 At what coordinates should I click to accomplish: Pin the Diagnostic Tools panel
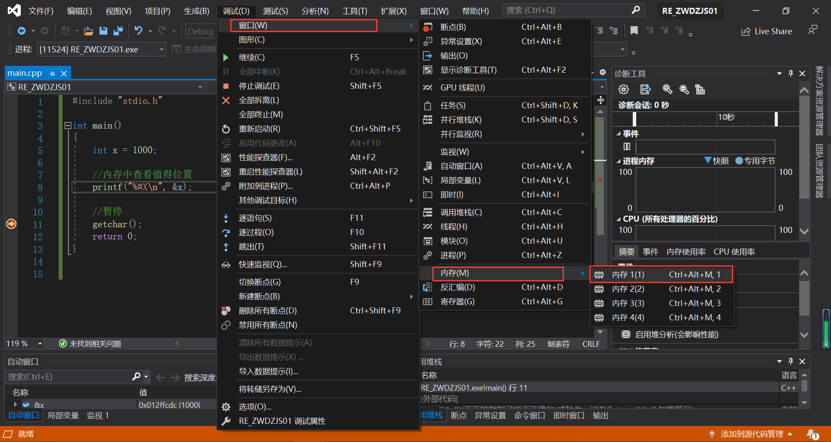(x=791, y=74)
